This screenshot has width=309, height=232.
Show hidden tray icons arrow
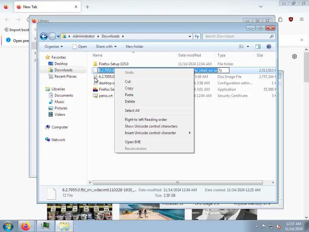pyautogui.click(x=256, y=226)
